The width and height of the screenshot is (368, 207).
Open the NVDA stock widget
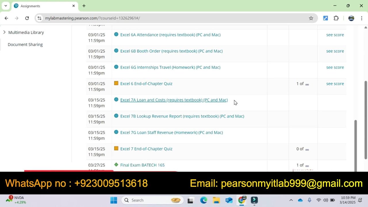(16, 200)
